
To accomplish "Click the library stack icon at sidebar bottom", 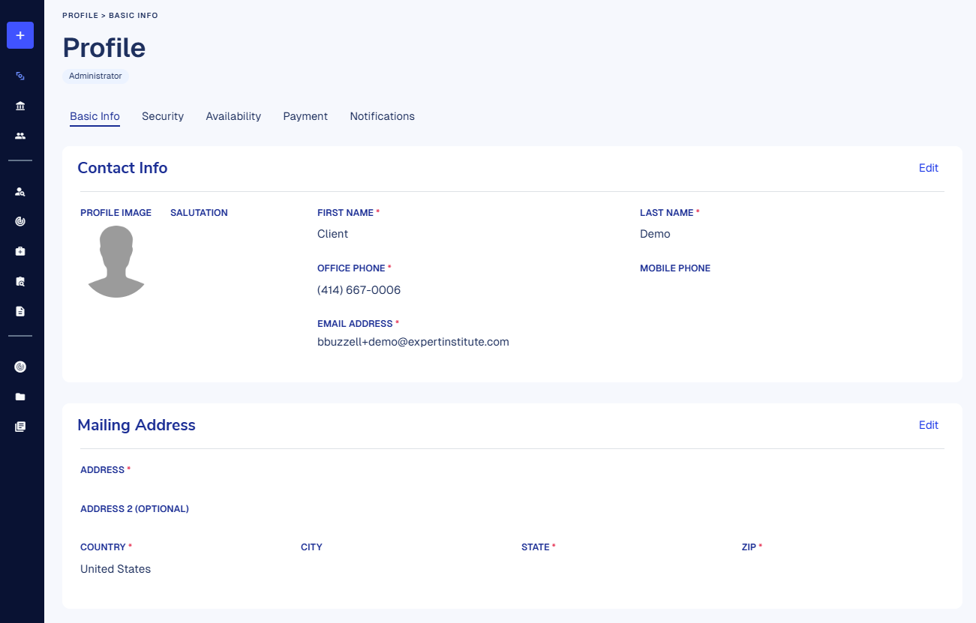I will (20, 427).
